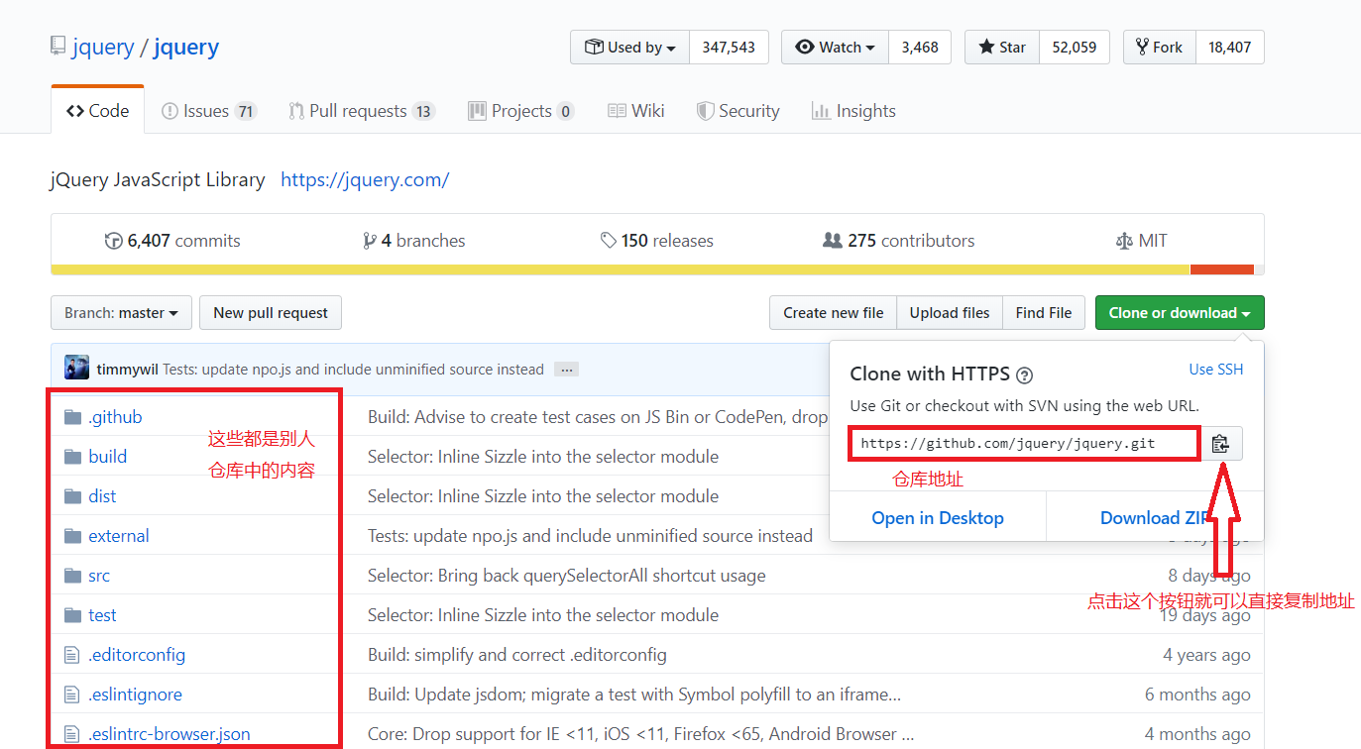Switch to the Projects tab
Screen dimensions: 1361x749
click(x=520, y=111)
